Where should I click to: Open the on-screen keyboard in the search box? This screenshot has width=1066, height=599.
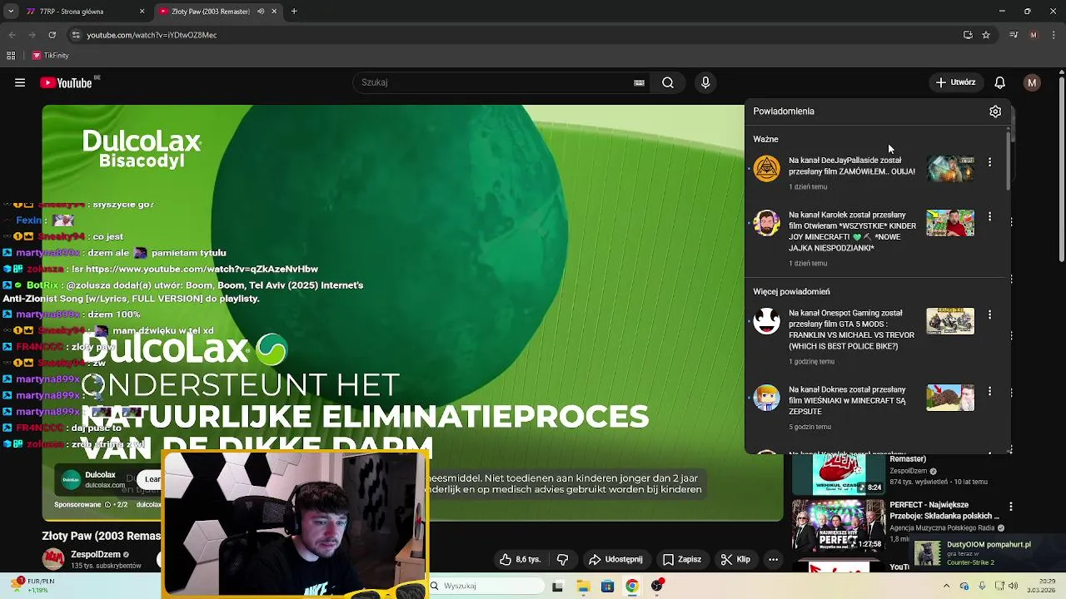[639, 82]
